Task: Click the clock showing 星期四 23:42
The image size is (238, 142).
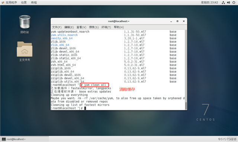Action: 209,3
